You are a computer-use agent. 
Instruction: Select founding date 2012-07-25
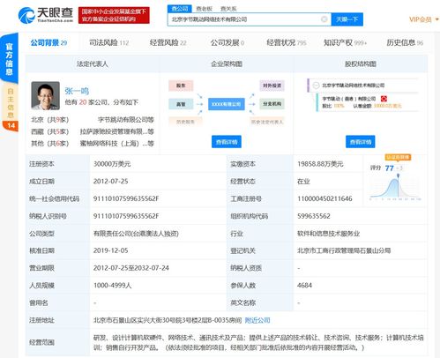(110, 182)
